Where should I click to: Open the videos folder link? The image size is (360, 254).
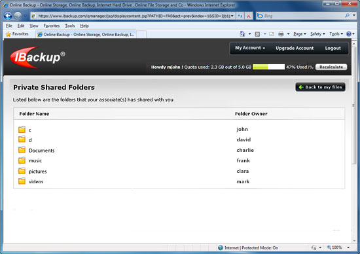36,181
